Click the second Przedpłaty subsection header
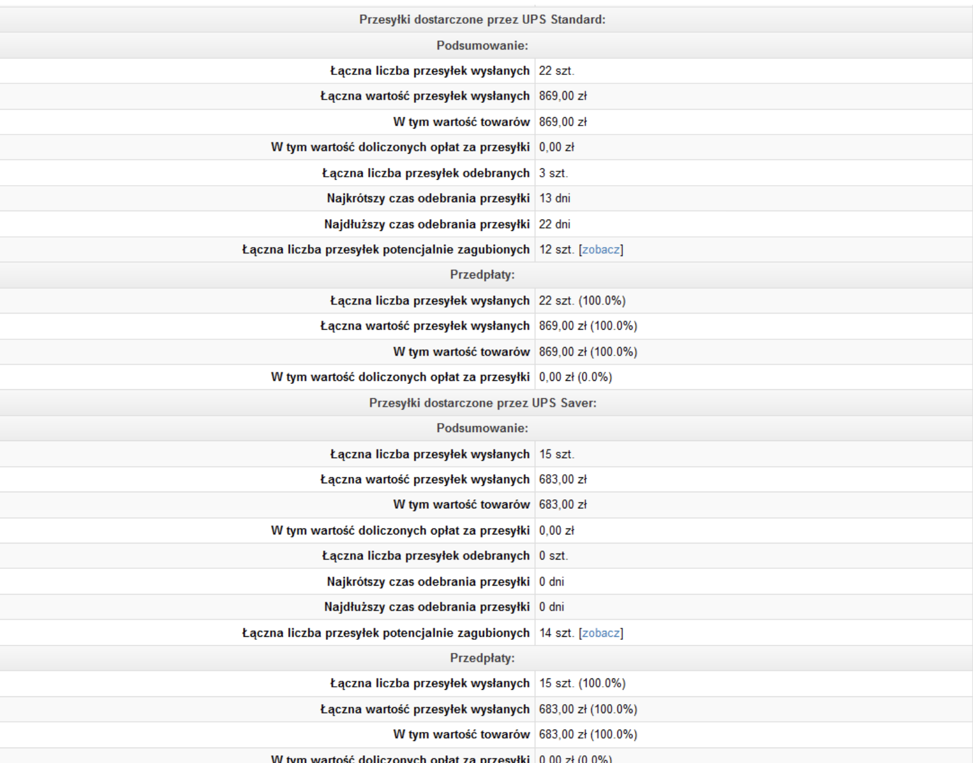This screenshot has height=763, width=973. [482, 658]
